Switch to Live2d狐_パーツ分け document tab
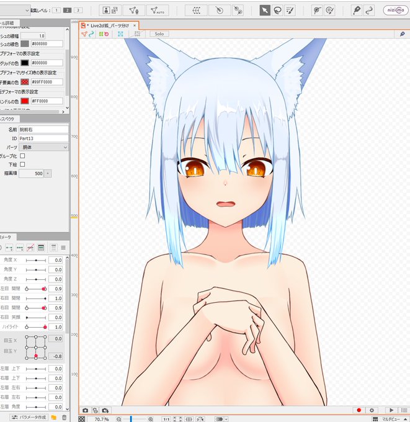 coord(109,25)
